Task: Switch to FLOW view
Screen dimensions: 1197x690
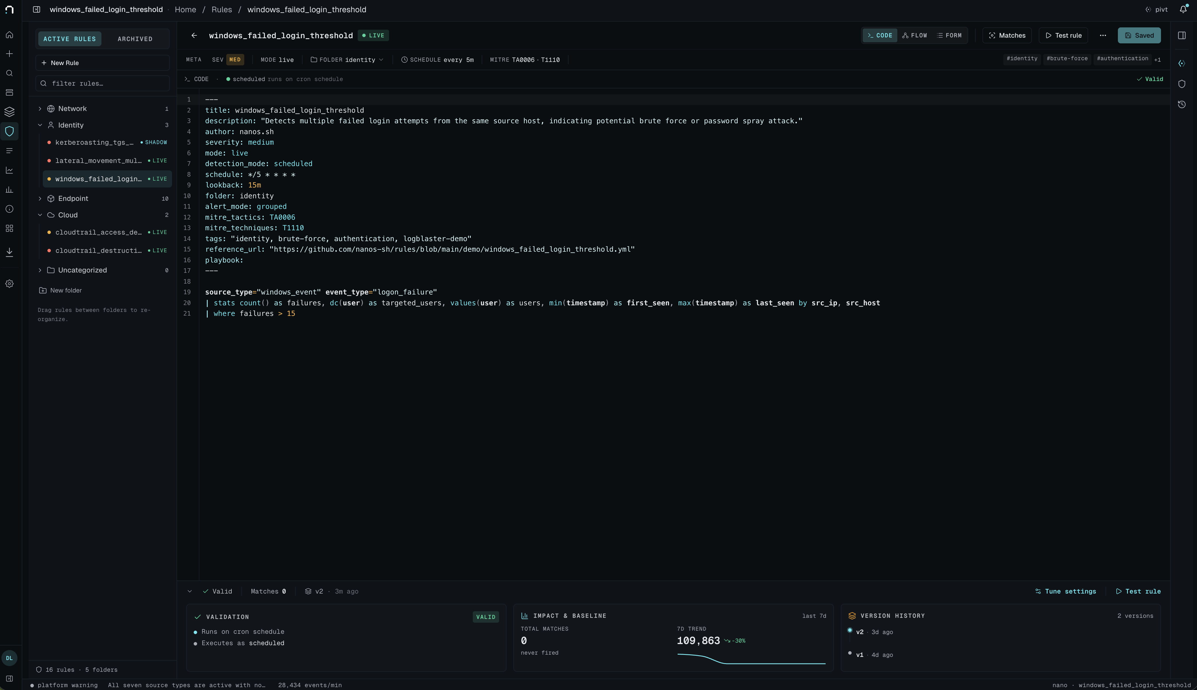Action: pos(915,36)
